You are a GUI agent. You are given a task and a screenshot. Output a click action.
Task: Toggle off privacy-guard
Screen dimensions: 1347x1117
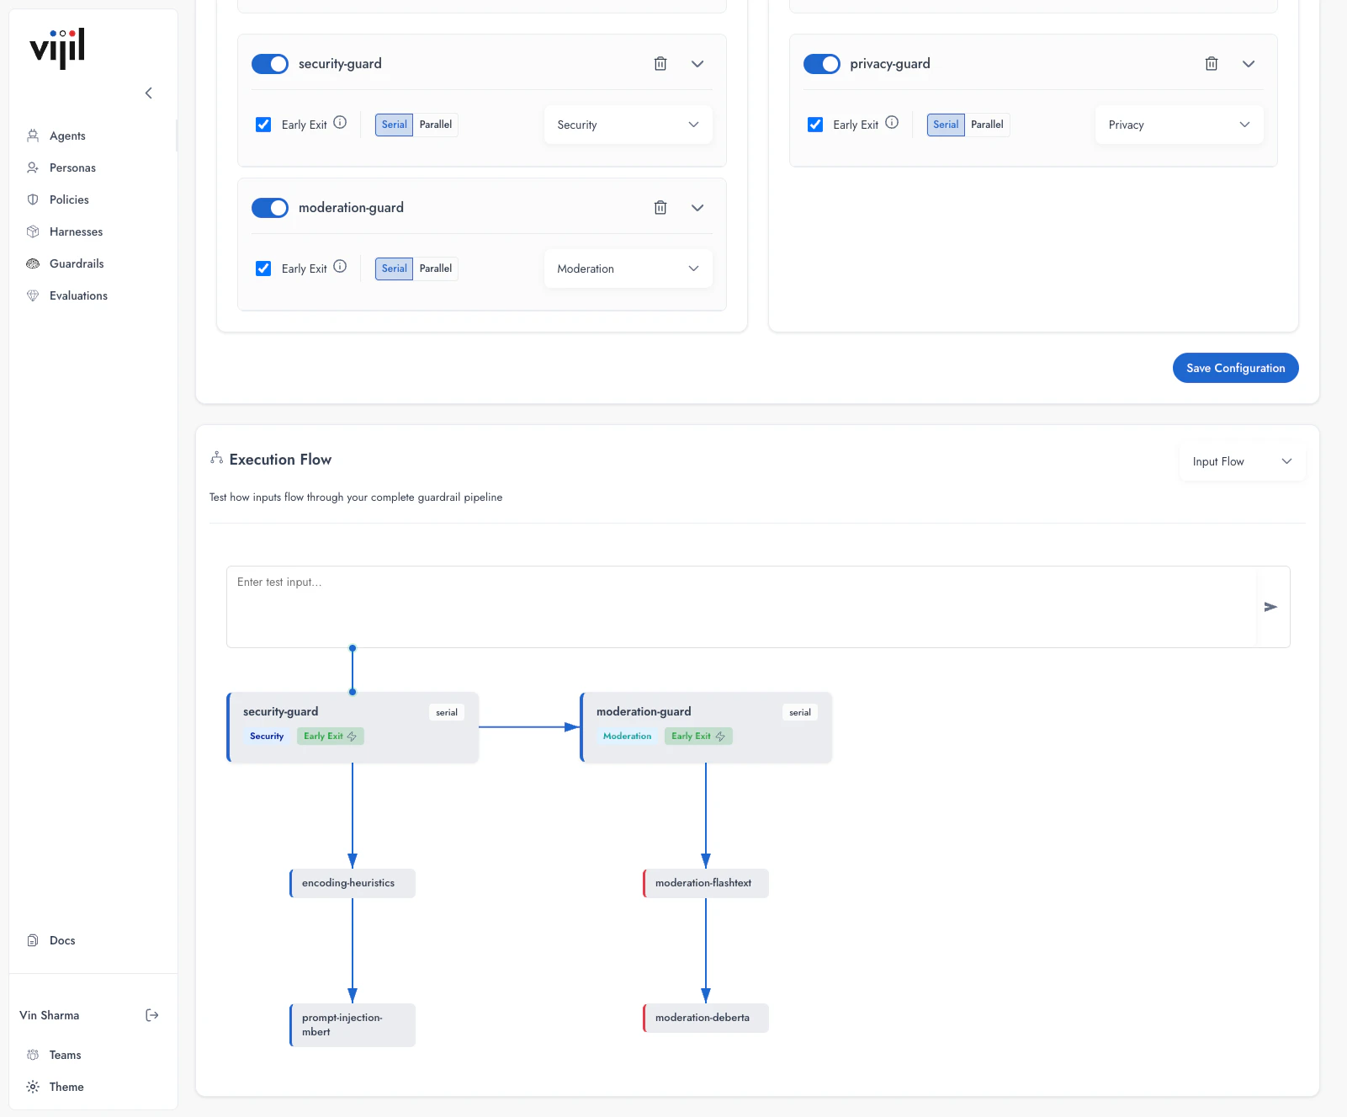coord(822,63)
